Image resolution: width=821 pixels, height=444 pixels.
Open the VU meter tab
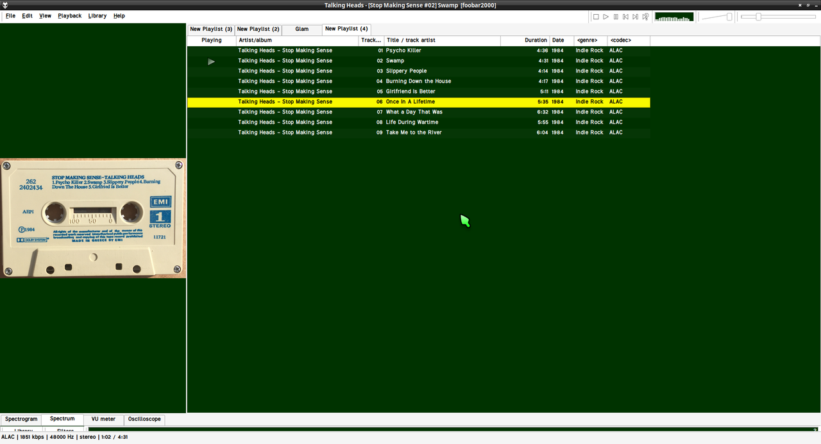103,420
